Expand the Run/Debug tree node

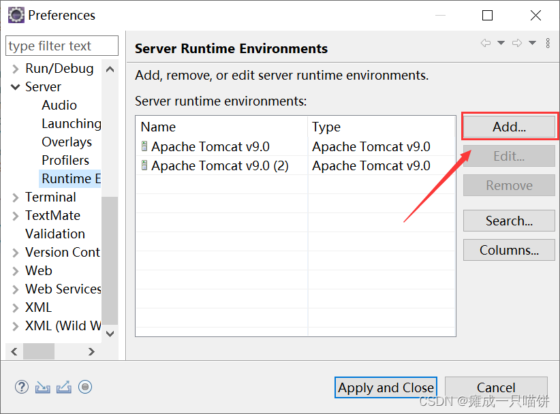coord(15,69)
